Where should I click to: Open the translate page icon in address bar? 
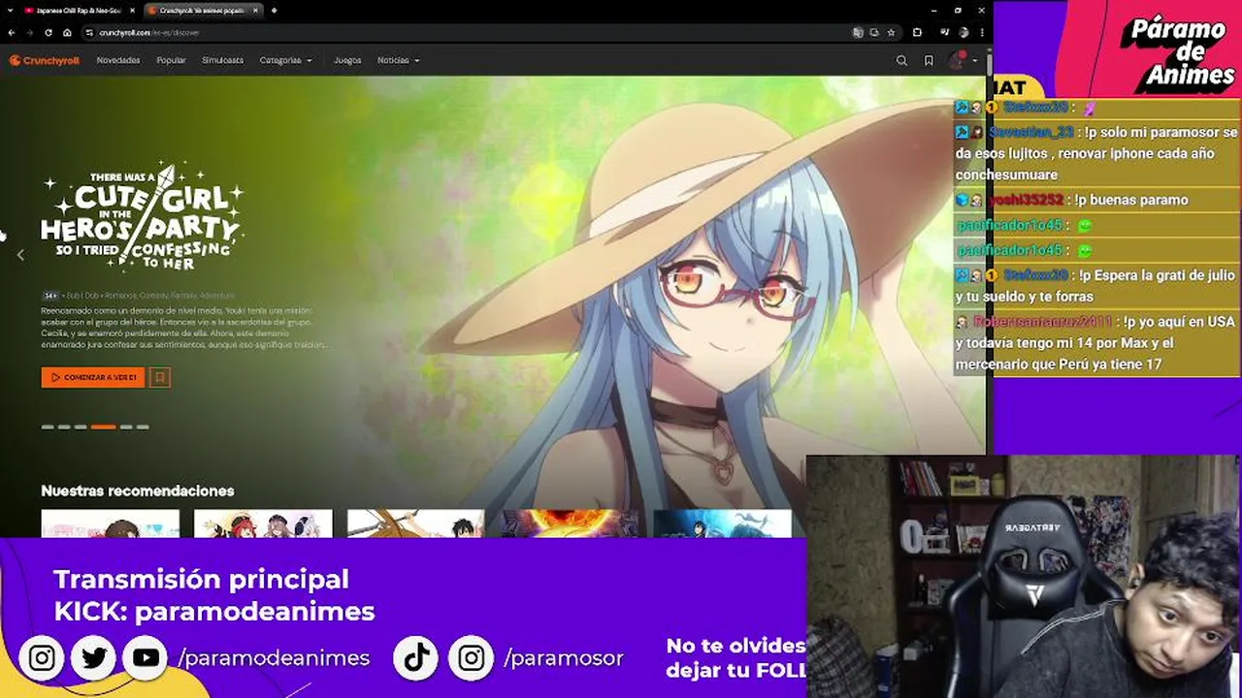point(858,32)
